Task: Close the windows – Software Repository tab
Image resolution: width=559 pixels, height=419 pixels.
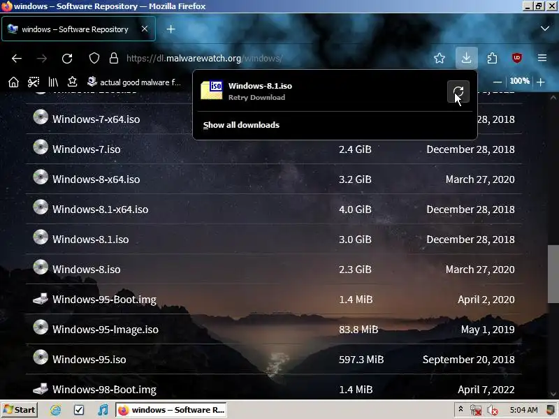Action: (145, 29)
